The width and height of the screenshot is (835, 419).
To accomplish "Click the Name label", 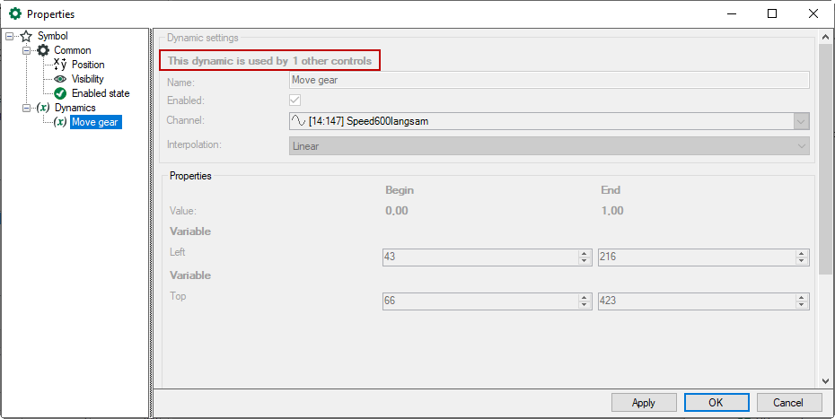I will coord(180,83).
